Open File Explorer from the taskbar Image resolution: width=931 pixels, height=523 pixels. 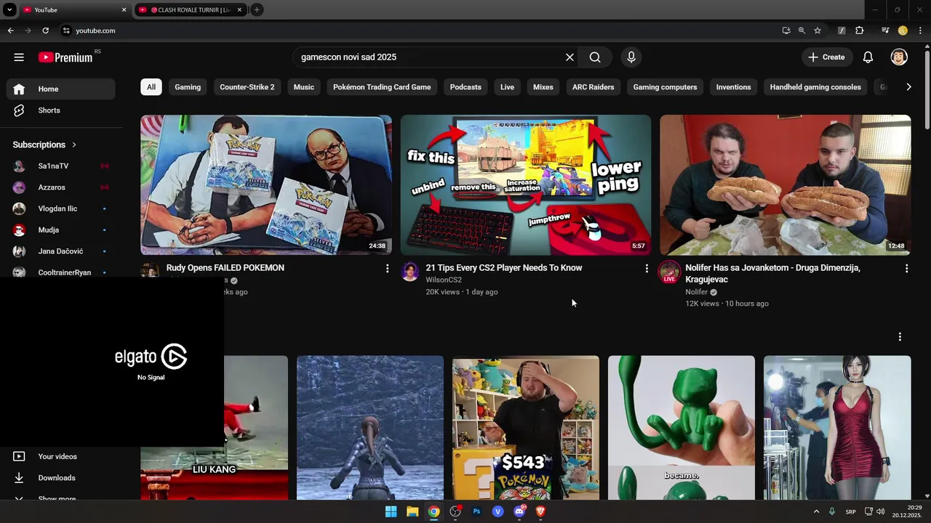tap(412, 511)
